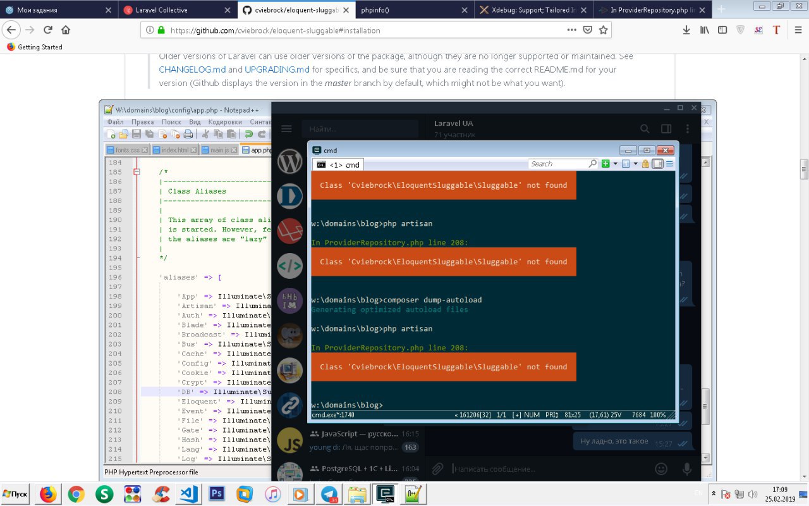Open the CHANGELOG.md link

(x=192, y=70)
